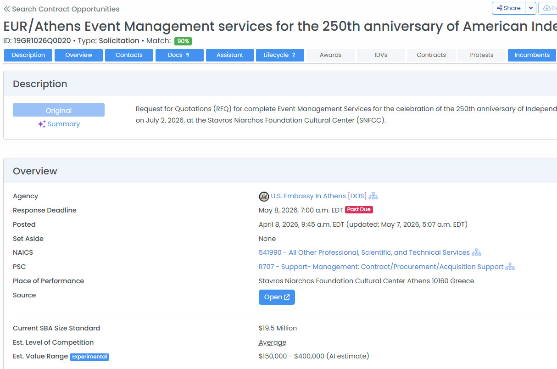Open the Docs tab

tap(179, 55)
